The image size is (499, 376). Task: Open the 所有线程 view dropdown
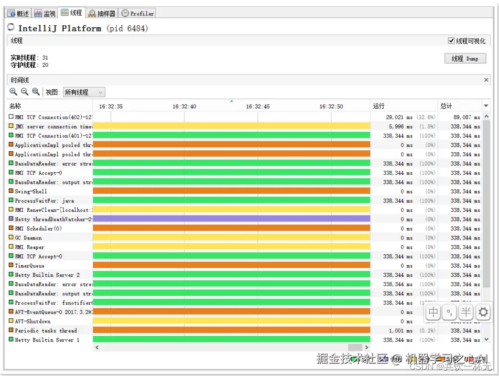pos(84,92)
